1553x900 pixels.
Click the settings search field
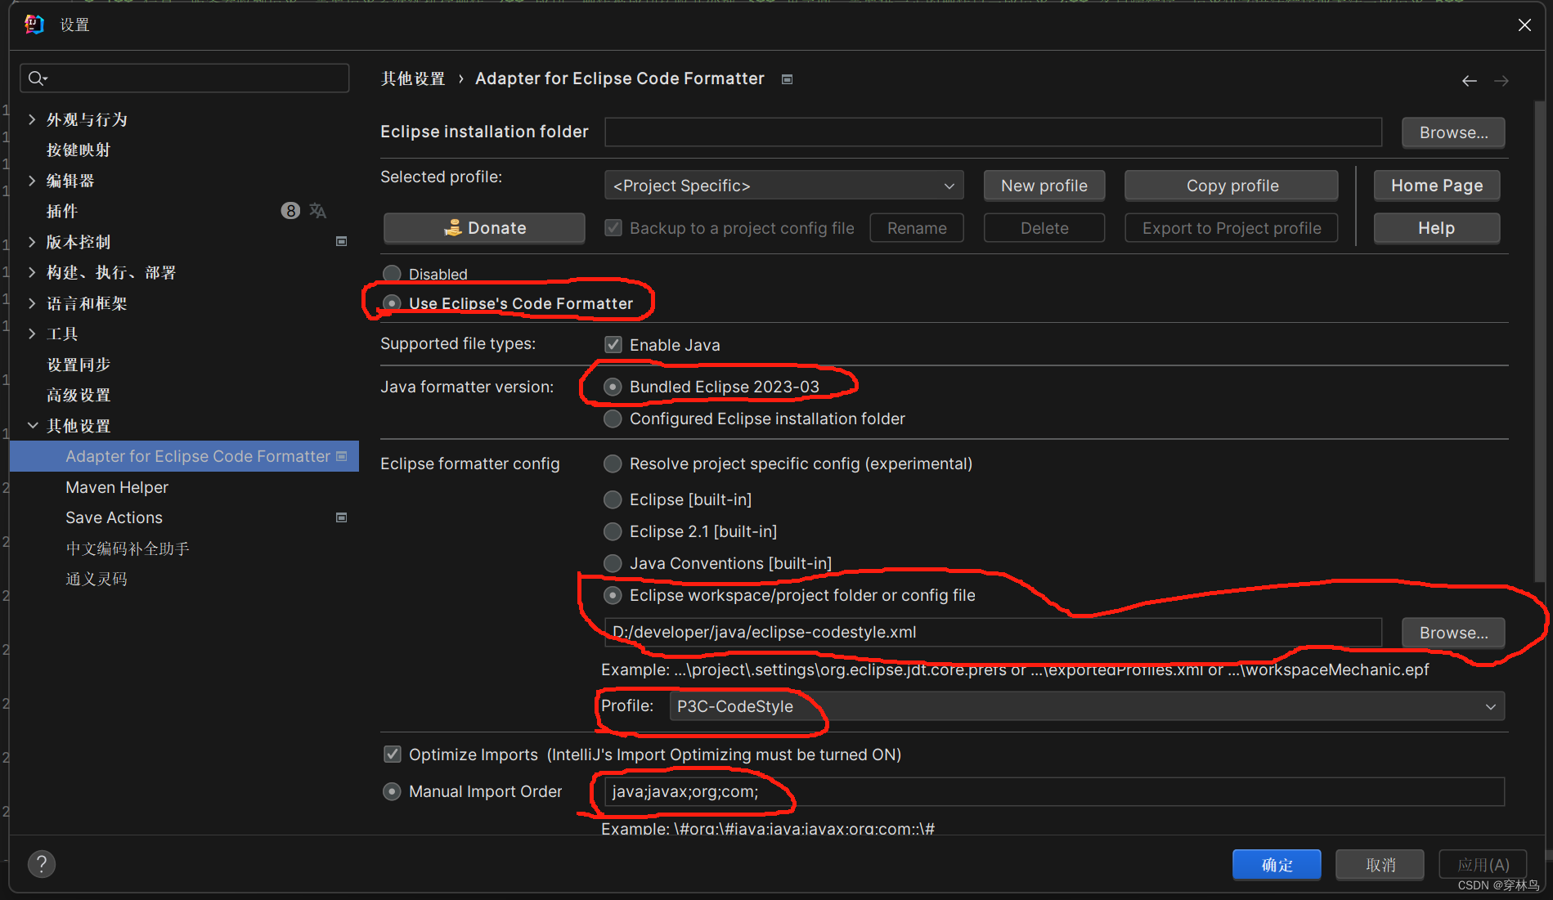[185, 78]
